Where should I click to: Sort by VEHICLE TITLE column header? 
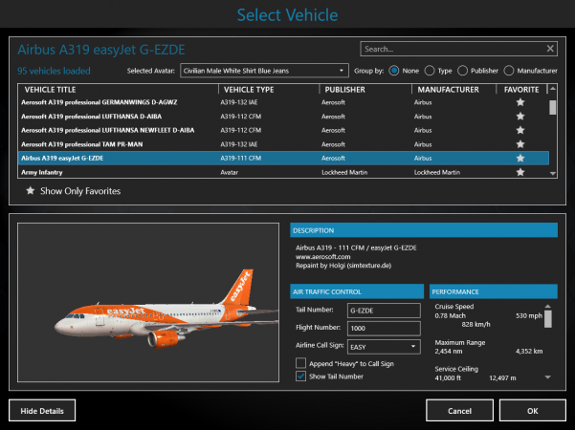tap(51, 90)
